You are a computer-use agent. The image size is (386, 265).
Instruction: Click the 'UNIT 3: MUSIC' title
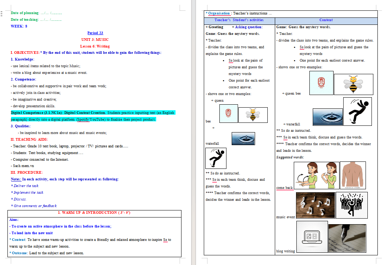click(x=95, y=40)
